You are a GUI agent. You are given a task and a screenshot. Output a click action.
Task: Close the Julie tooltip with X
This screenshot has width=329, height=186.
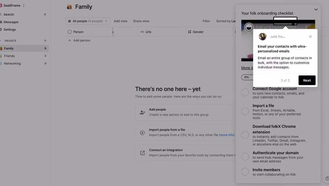pyautogui.click(x=310, y=37)
